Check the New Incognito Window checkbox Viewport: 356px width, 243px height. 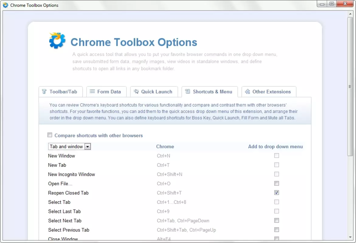[x=277, y=174]
